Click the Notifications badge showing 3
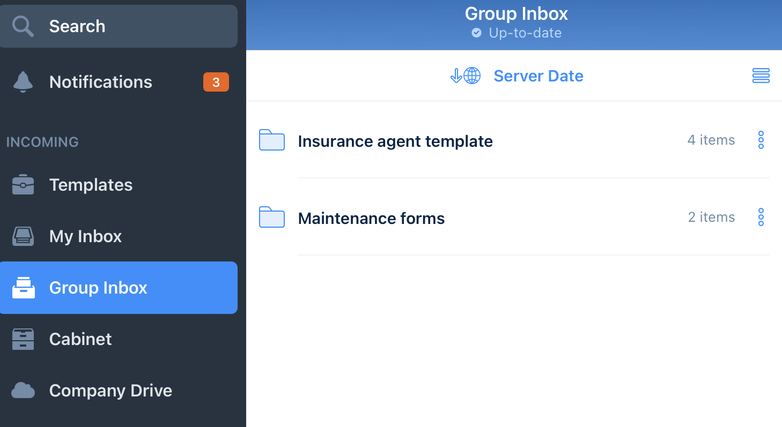The width and height of the screenshot is (782, 427). (216, 81)
